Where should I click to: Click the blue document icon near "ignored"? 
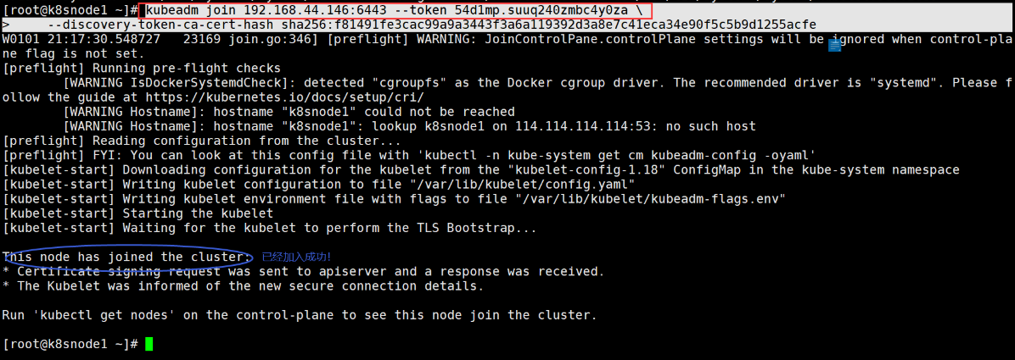pos(834,45)
